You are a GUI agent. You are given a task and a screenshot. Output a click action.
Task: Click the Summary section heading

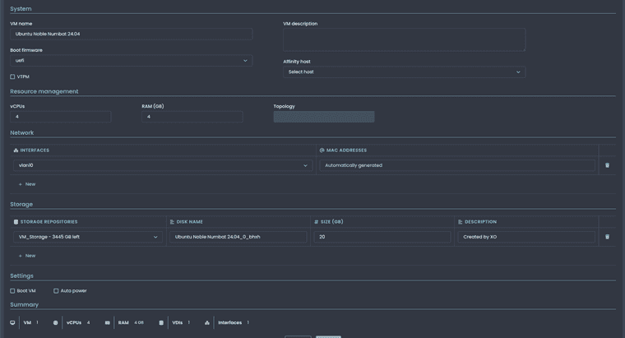[x=25, y=304]
